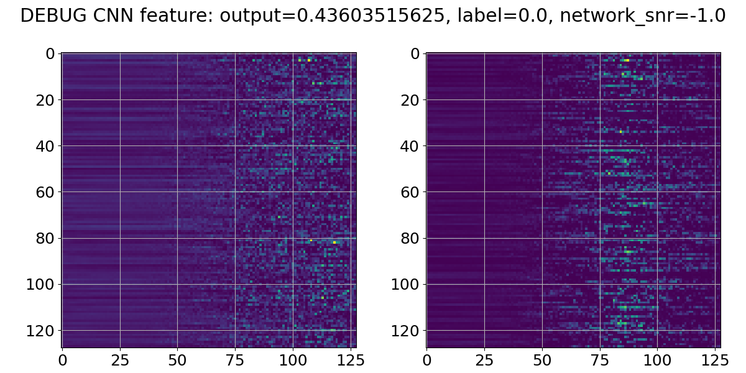Click inside the right feature heatmap
The image size is (746, 373).
[x=573, y=200]
